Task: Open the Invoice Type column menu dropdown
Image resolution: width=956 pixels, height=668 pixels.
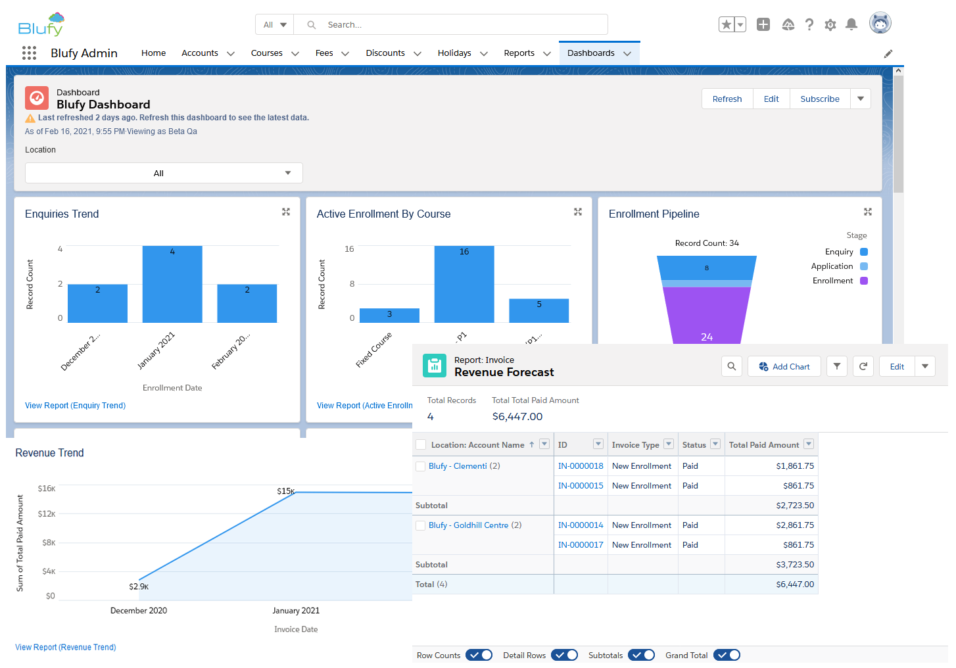Action: pyautogui.click(x=669, y=444)
